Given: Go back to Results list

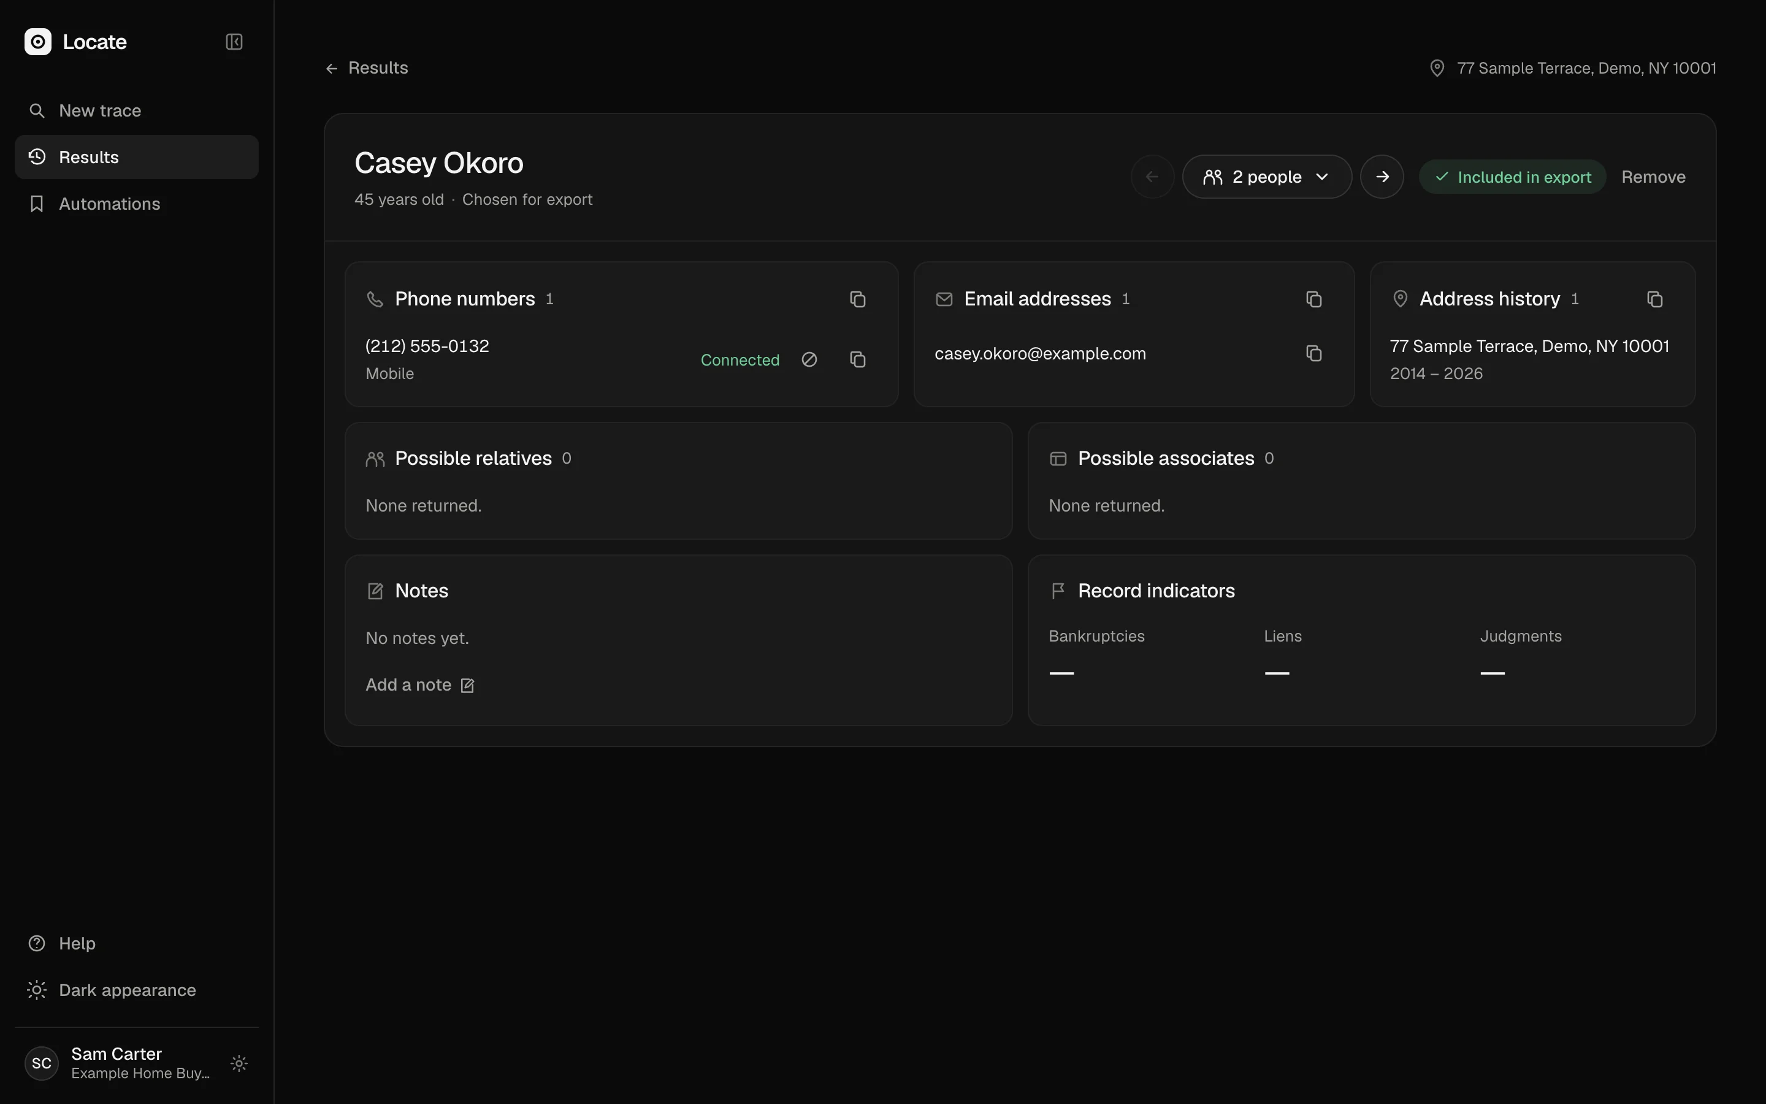Looking at the screenshot, I should 366,68.
